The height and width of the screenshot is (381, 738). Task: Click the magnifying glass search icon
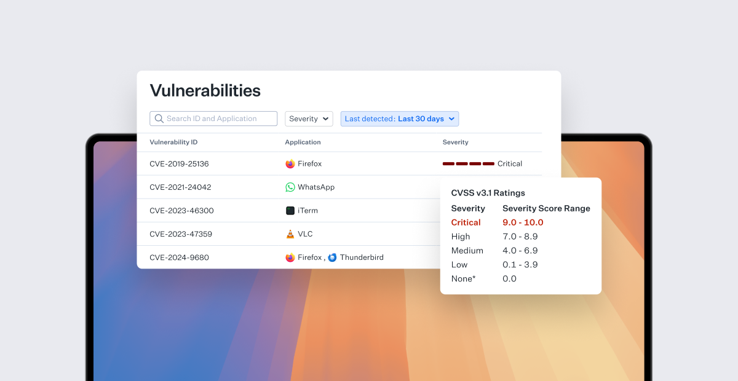pos(159,118)
